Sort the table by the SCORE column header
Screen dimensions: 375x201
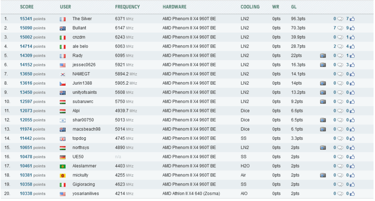27,7
